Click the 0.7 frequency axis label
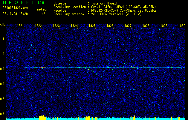 (x=3, y=99)
